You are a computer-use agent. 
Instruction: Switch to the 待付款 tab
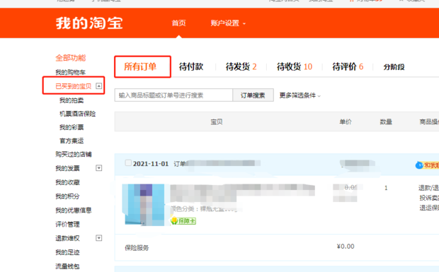191,66
